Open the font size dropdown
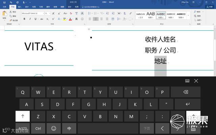Image resolution: width=216 pixels, height=135 pixels. click(50, 13)
